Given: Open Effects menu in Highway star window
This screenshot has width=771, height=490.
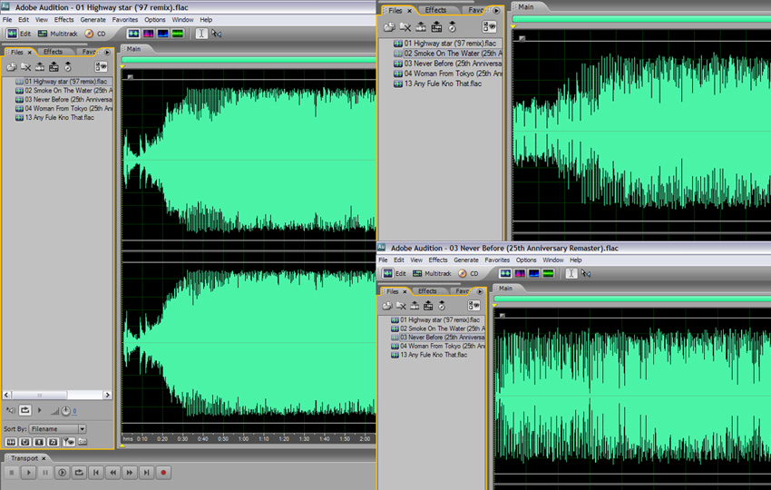Looking at the screenshot, I should [x=63, y=20].
